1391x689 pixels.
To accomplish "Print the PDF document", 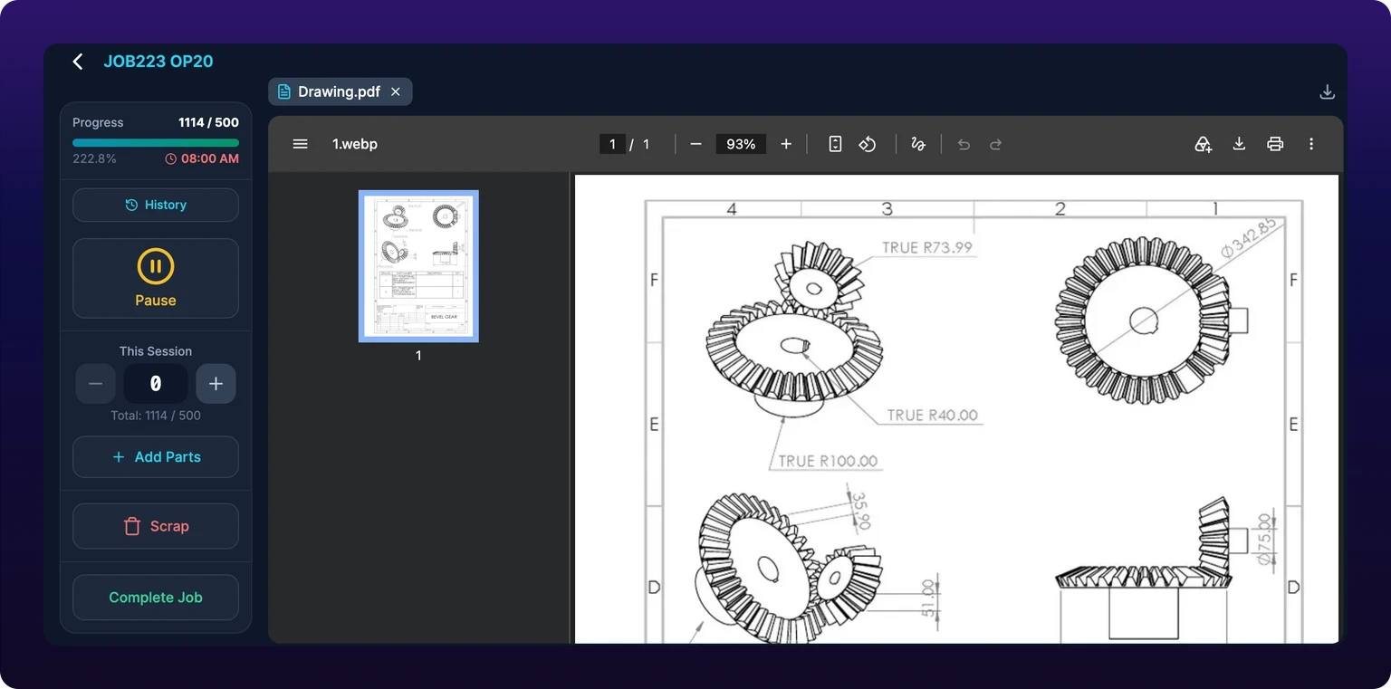I will tap(1275, 144).
